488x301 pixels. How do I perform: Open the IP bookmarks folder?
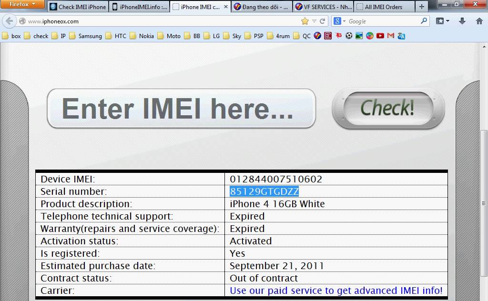click(x=59, y=36)
